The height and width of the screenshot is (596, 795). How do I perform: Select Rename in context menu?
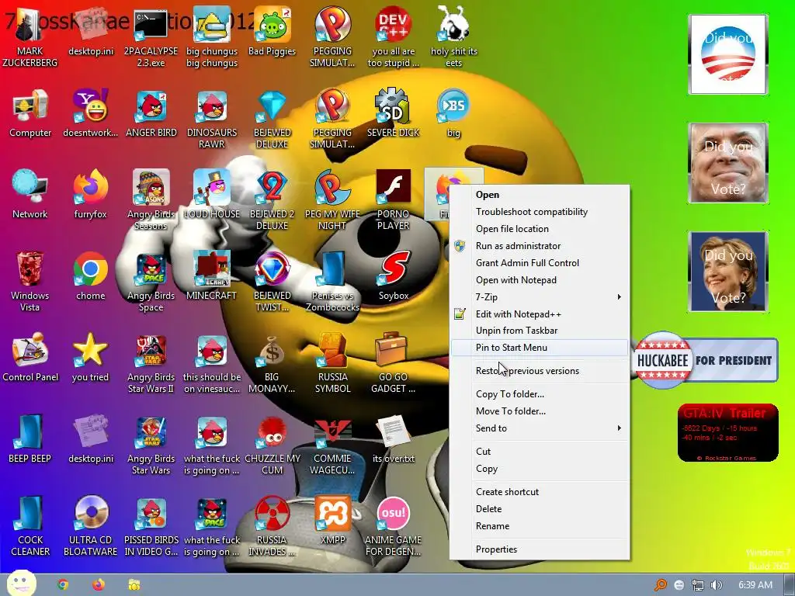tap(540, 526)
